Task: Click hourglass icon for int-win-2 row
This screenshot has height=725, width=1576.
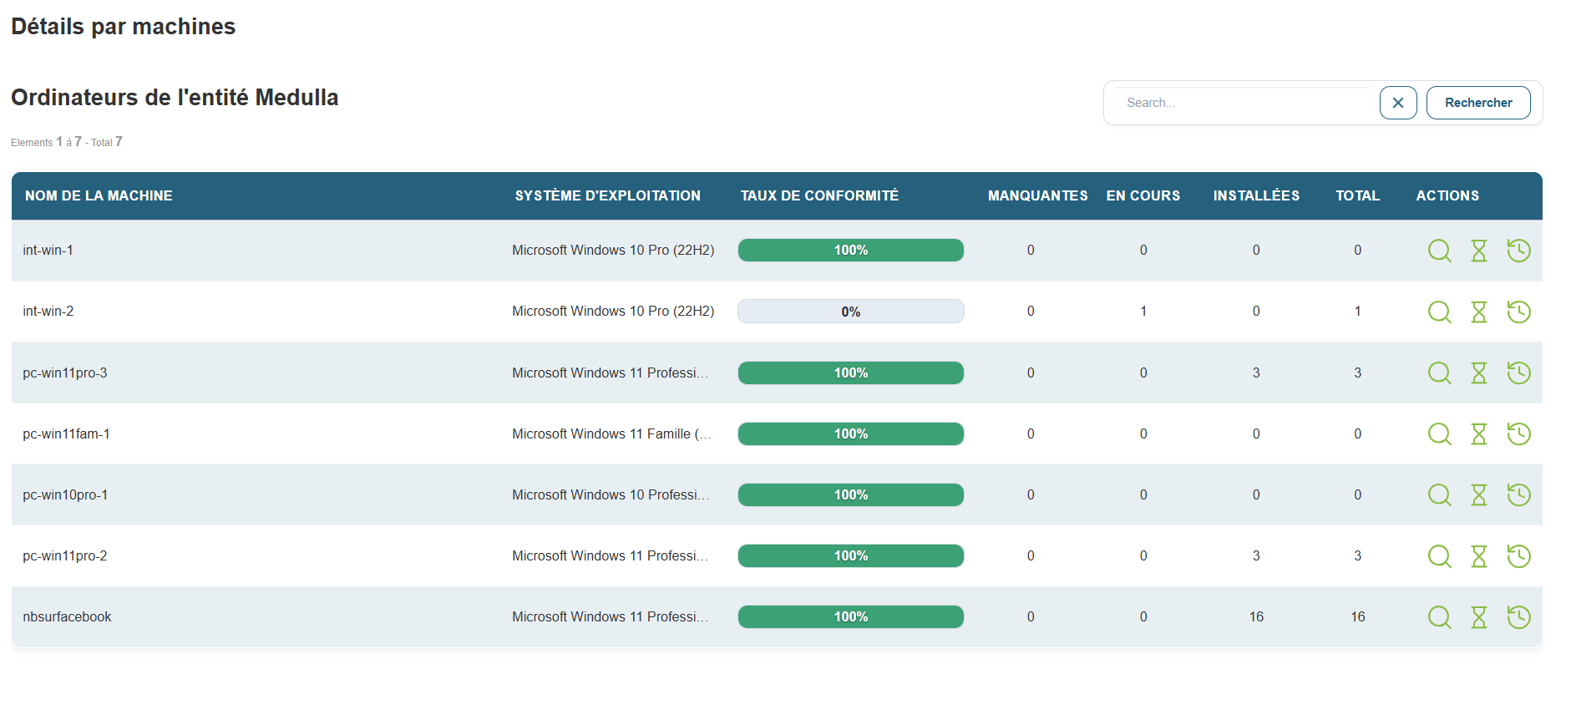Action: 1478,312
